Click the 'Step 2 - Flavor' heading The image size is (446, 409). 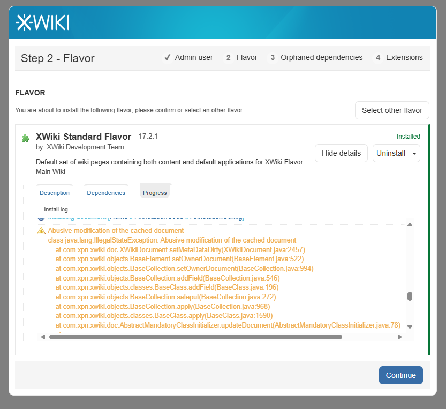click(x=57, y=58)
